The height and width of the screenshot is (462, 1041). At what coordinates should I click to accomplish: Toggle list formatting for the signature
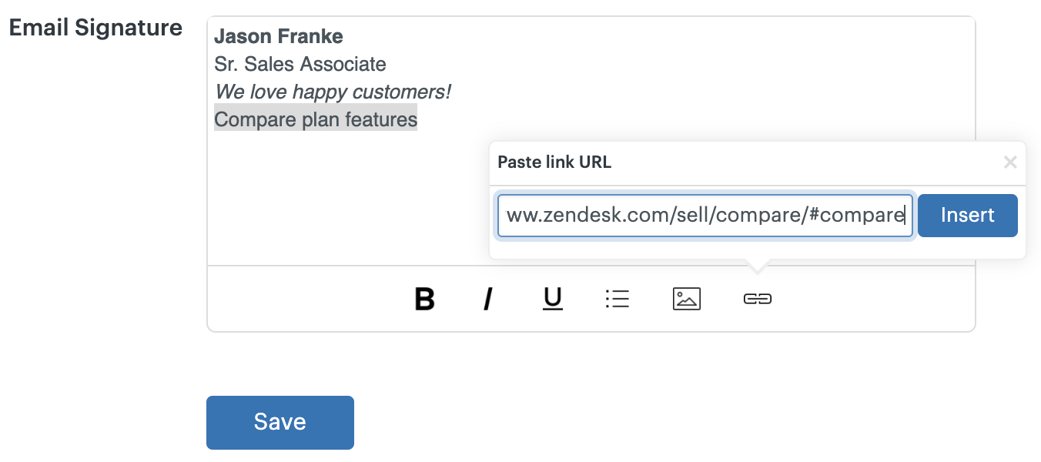[618, 299]
